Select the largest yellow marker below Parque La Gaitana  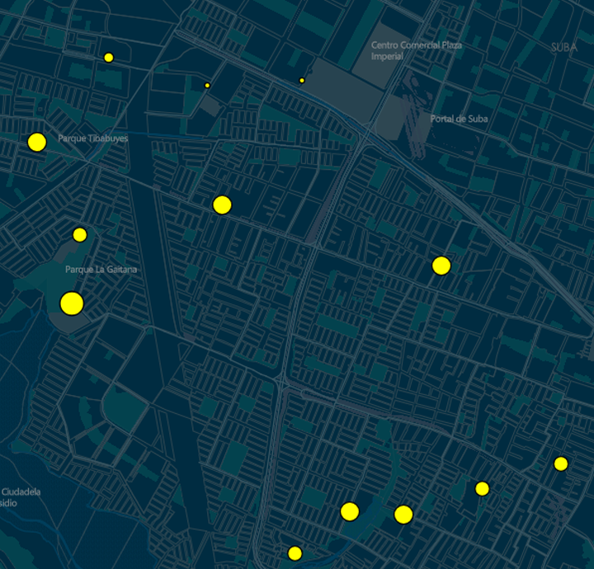72,303
